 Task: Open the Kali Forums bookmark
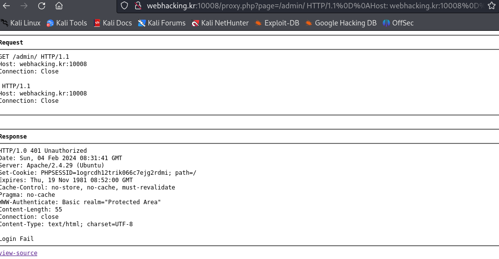[x=162, y=23]
